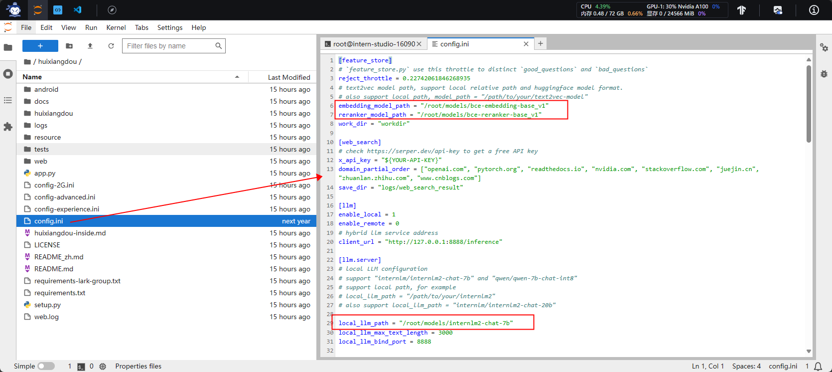Open the debugger bug icon panel
This screenshot has height=372, width=832.
824,74
